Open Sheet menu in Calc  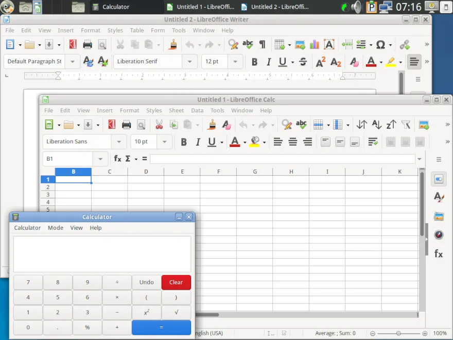(x=176, y=110)
